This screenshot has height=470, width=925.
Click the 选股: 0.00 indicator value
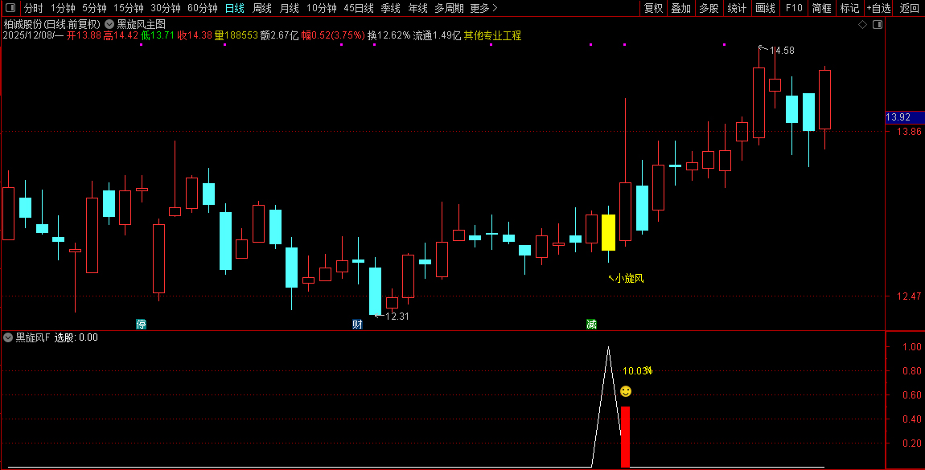tap(76, 337)
